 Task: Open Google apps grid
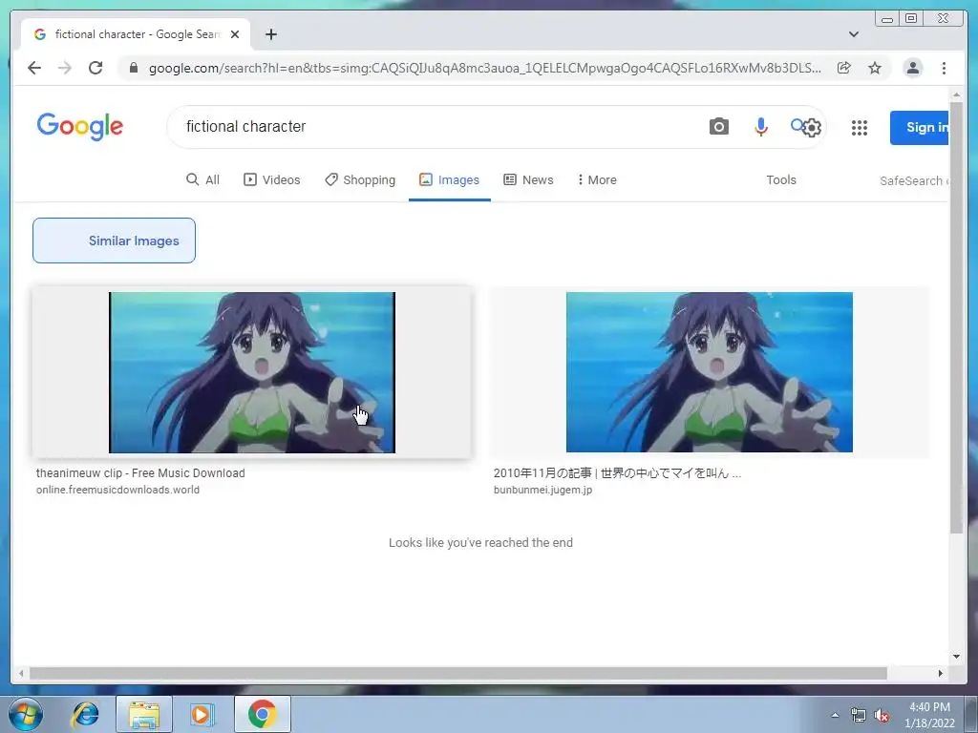860,128
